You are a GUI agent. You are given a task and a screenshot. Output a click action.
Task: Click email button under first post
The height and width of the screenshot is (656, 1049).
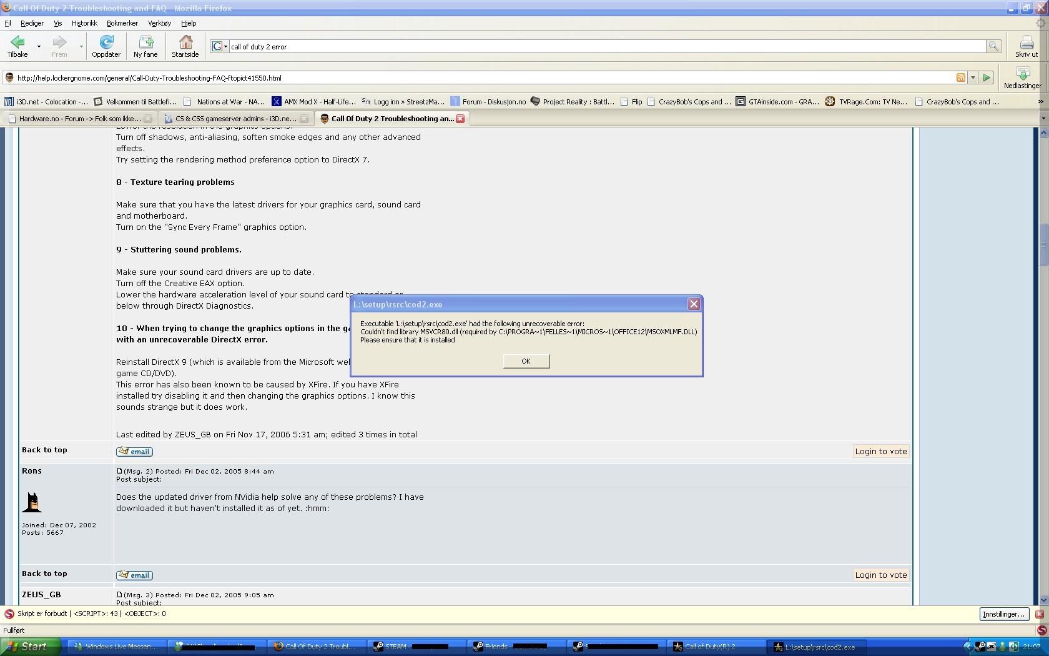pyautogui.click(x=134, y=452)
